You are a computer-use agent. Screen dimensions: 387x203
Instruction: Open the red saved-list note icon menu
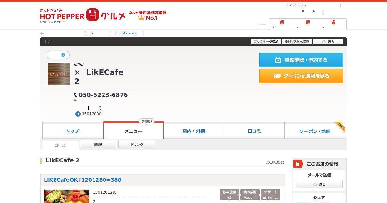pos(308,22)
